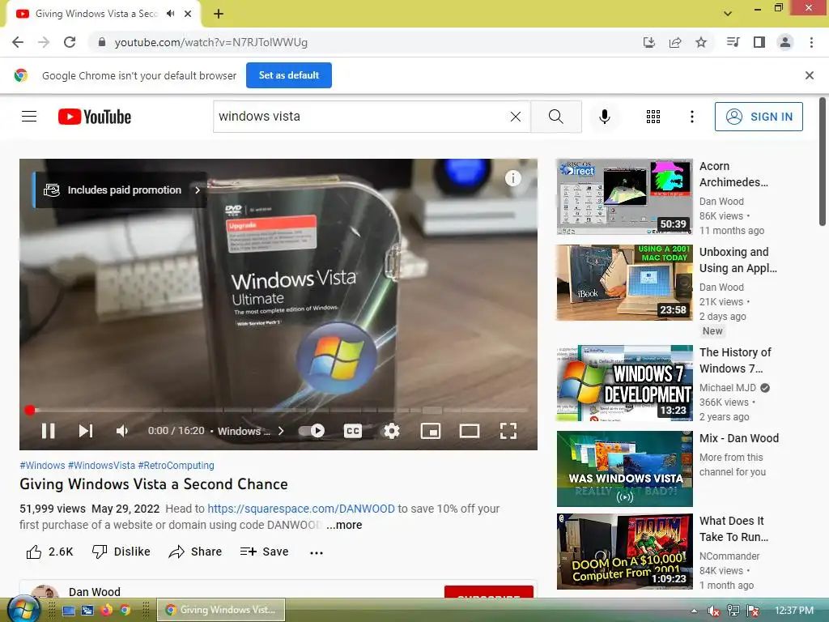Launch Firefox from quick launch

(106, 610)
